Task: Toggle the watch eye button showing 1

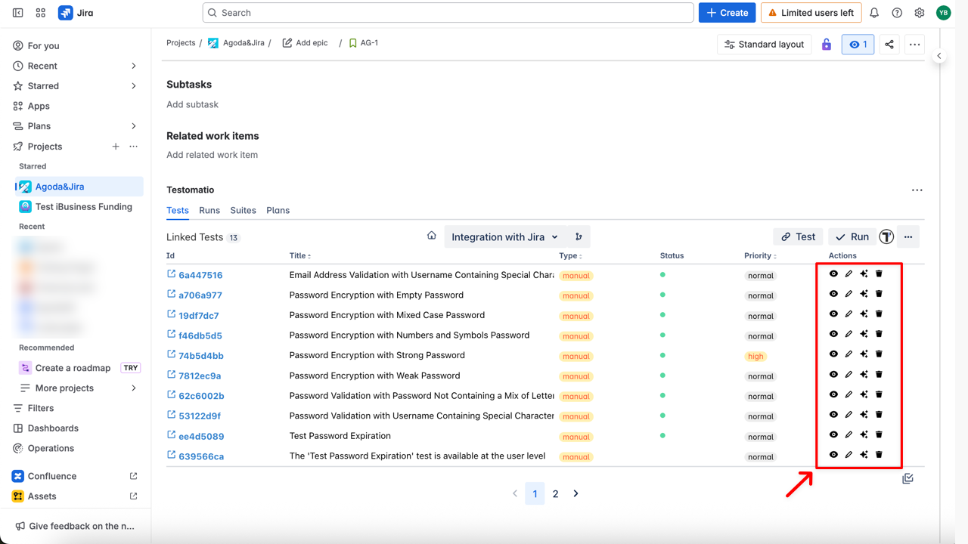Action: pos(858,45)
